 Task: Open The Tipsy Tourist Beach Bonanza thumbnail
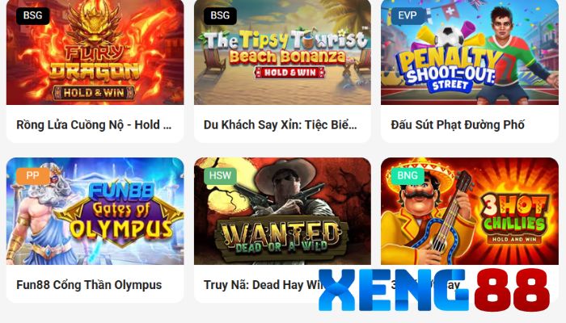coord(282,52)
